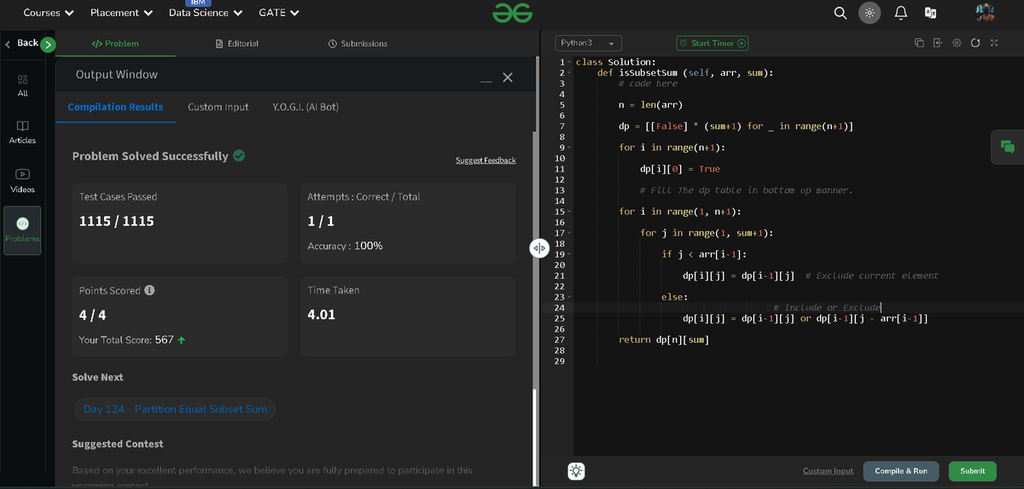Select the Compilation Results tab

pyautogui.click(x=115, y=107)
